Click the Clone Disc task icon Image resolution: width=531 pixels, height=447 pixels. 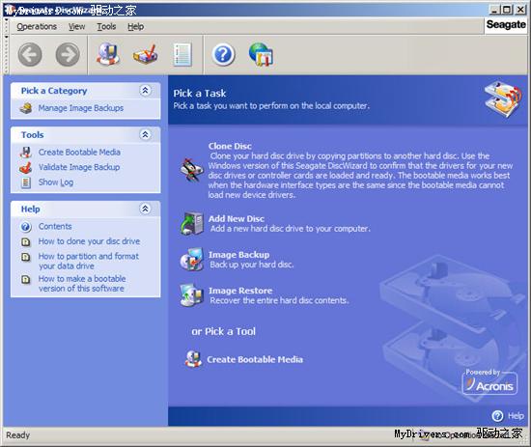(192, 170)
